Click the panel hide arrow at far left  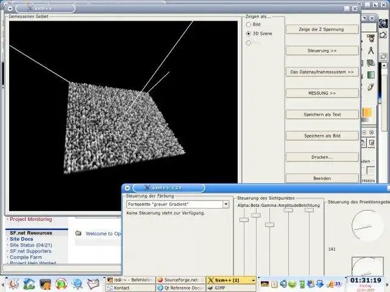(x=2, y=284)
